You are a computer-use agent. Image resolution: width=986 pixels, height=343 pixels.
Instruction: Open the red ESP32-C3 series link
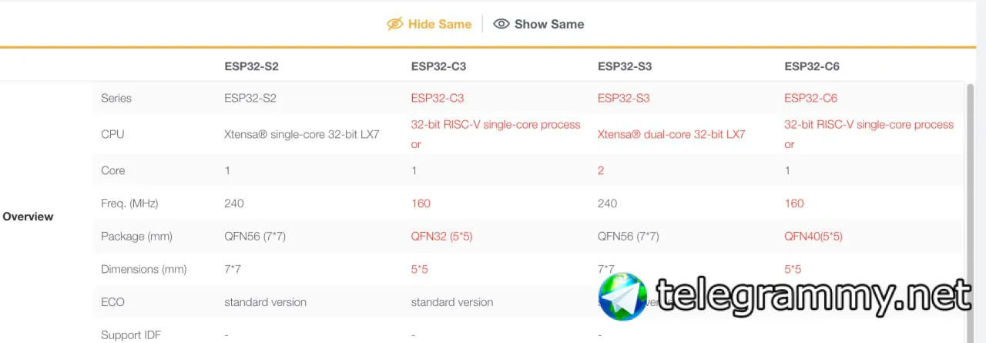pyautogui.click(x=438, y=98)
